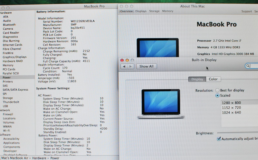This screenshot has height=160, width=258.
Task: Select Card Reader in the sidebar
Action: [x=11, y=33]
